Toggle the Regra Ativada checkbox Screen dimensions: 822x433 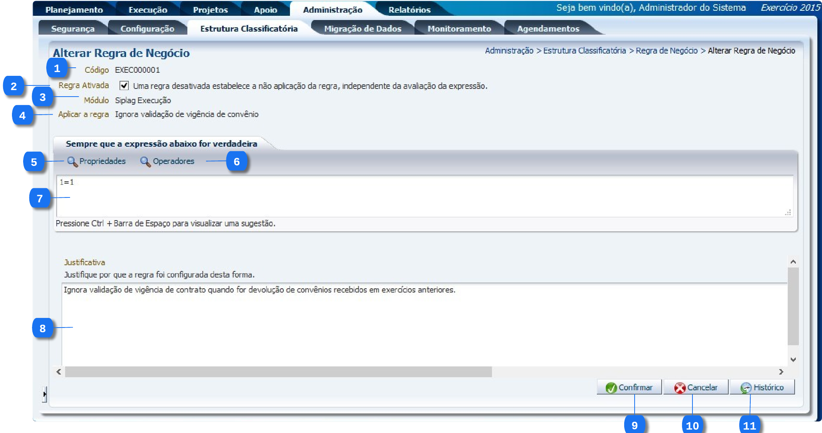(124, 85)
